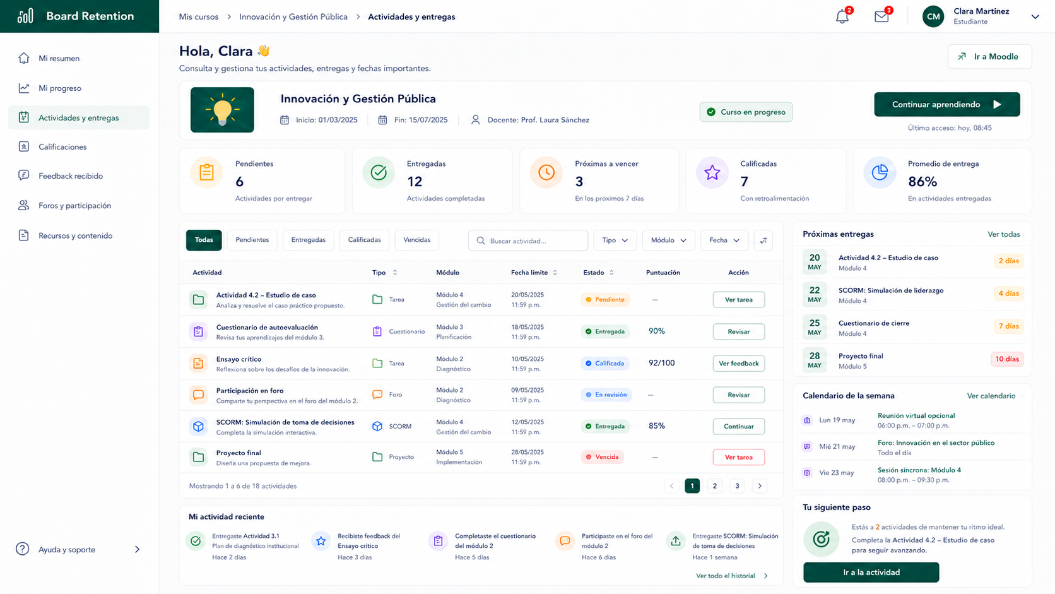
Task: Expand the Tipo filter dropdown
Action: (x=615, y=241)
